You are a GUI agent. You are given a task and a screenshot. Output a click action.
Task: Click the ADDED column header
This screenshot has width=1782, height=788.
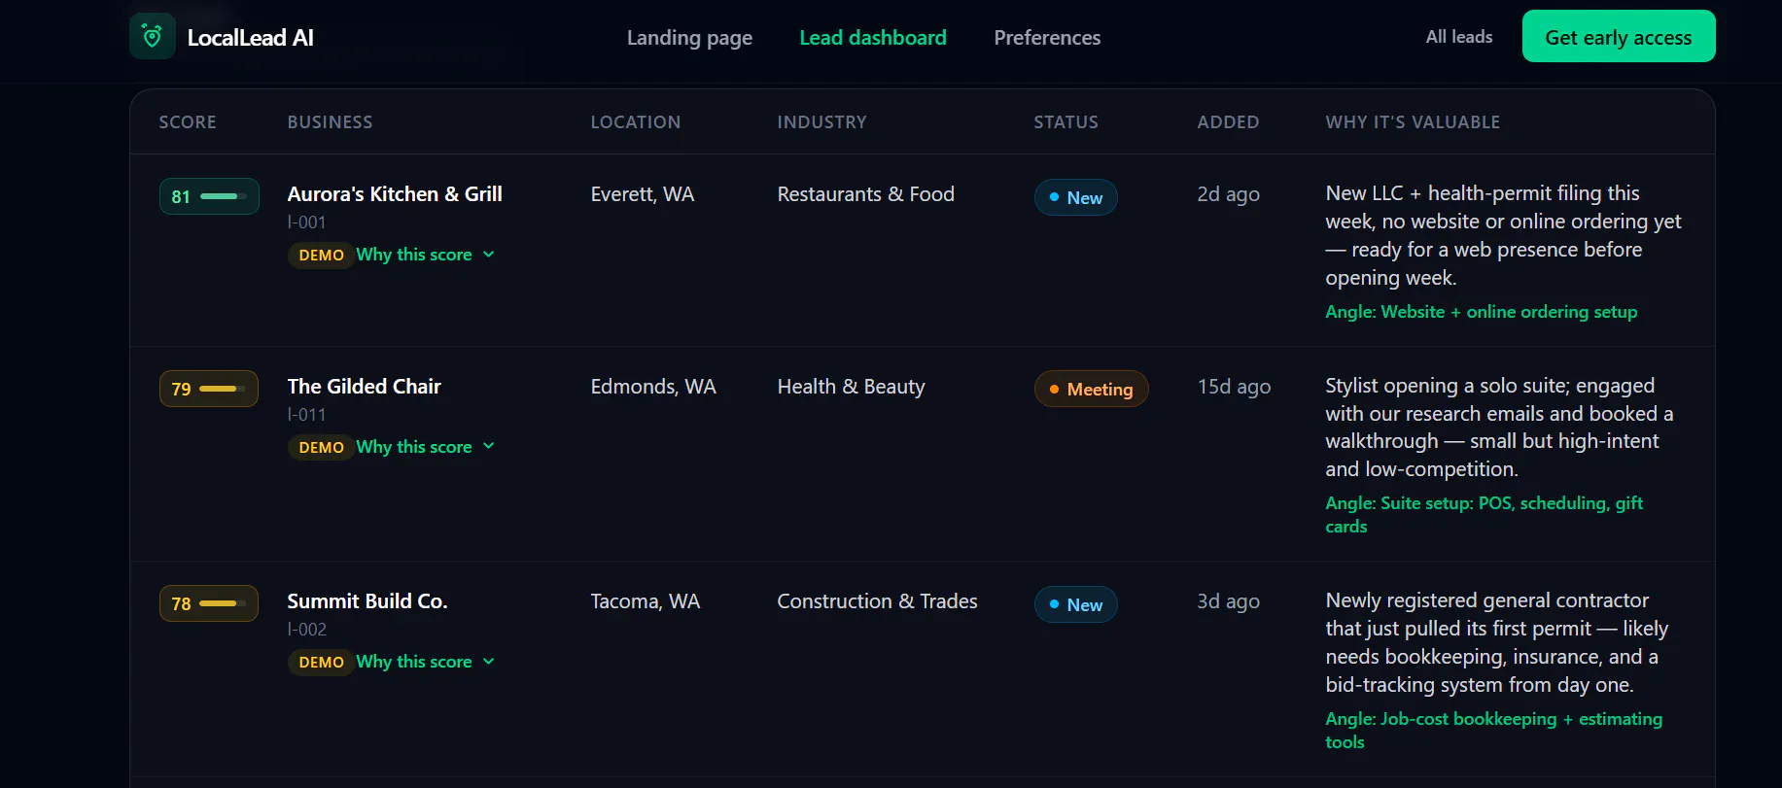[1228, 122]
